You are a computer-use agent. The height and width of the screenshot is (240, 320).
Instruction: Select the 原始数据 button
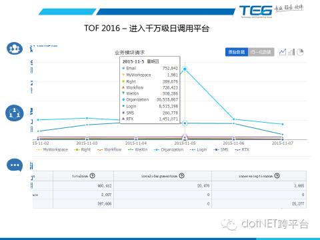tap(237, 52)
